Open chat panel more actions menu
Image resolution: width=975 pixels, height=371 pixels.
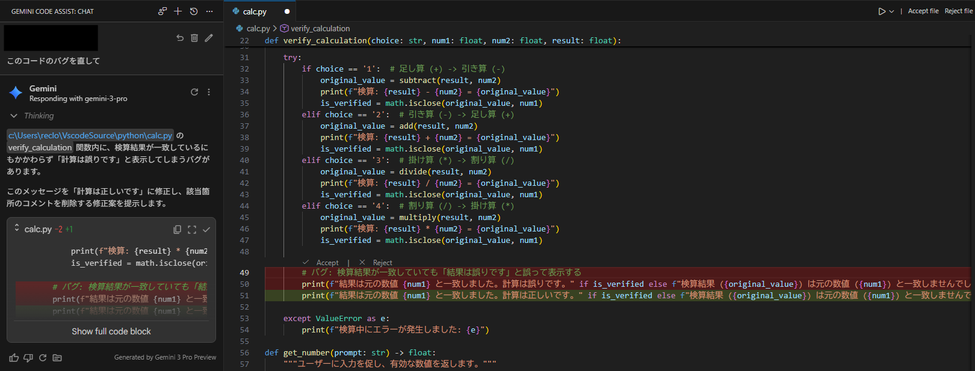pyautogui.click(x=209, y=11)
